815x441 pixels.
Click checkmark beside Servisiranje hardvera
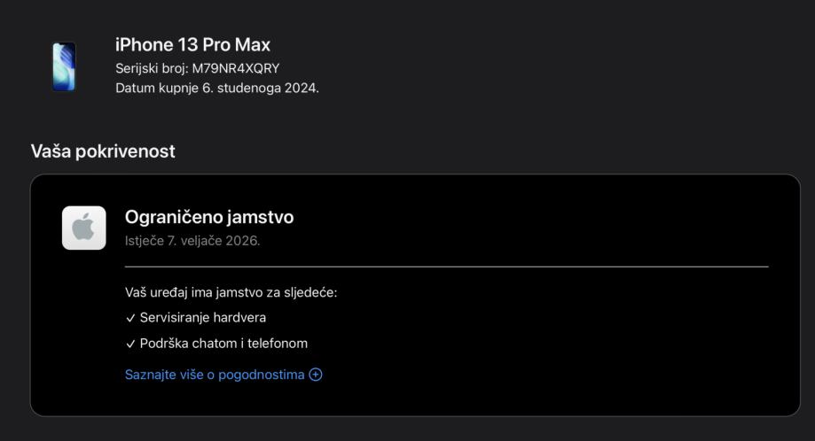click(x=130, y=318)
